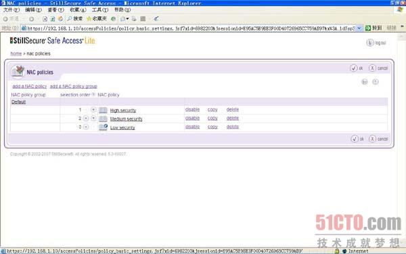Image resolution: width=406 pixels, height=254 pixels.
Task: Open the Mail toolbar dropdown arrow
Action: point(127,19)
